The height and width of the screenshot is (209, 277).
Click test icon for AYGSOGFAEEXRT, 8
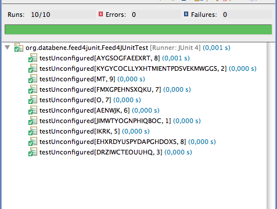tap(33, 58)
